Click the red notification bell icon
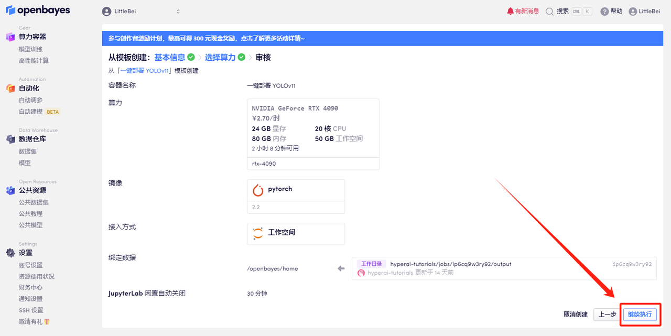This screenshot has height=336, width=671. pos(510,11)
